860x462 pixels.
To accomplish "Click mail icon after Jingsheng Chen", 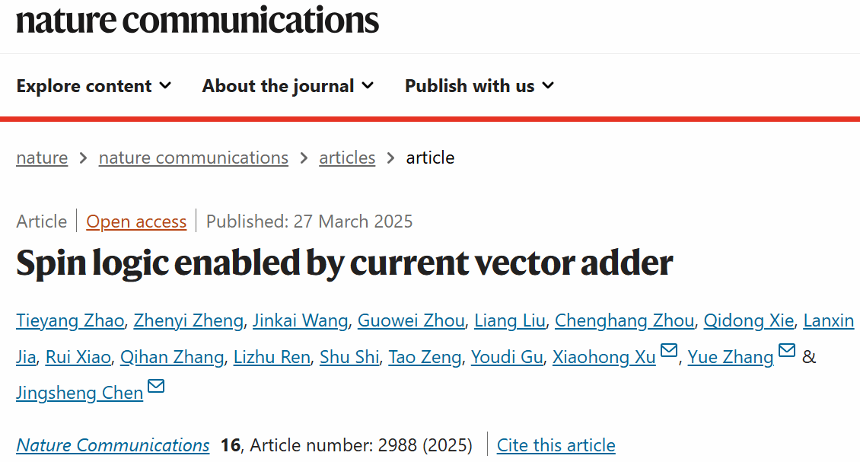I will [156, 387].
